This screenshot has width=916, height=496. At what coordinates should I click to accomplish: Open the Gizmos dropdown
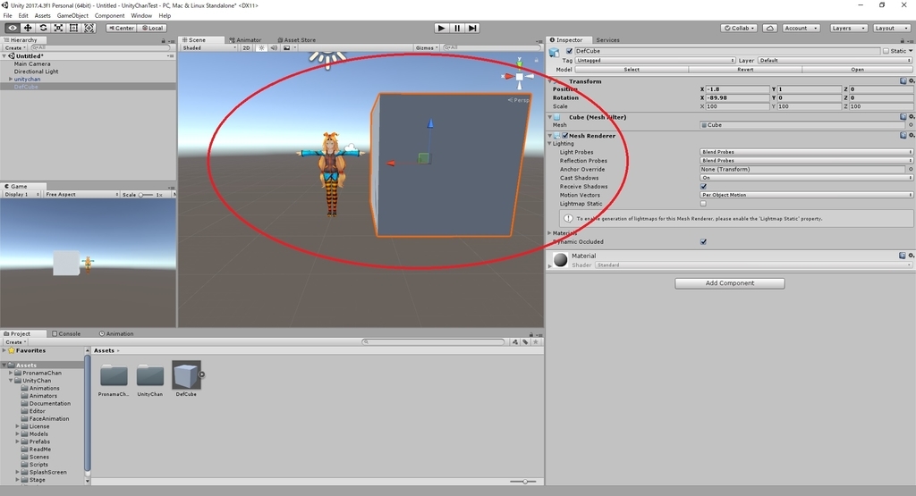[x=427, y=48]
